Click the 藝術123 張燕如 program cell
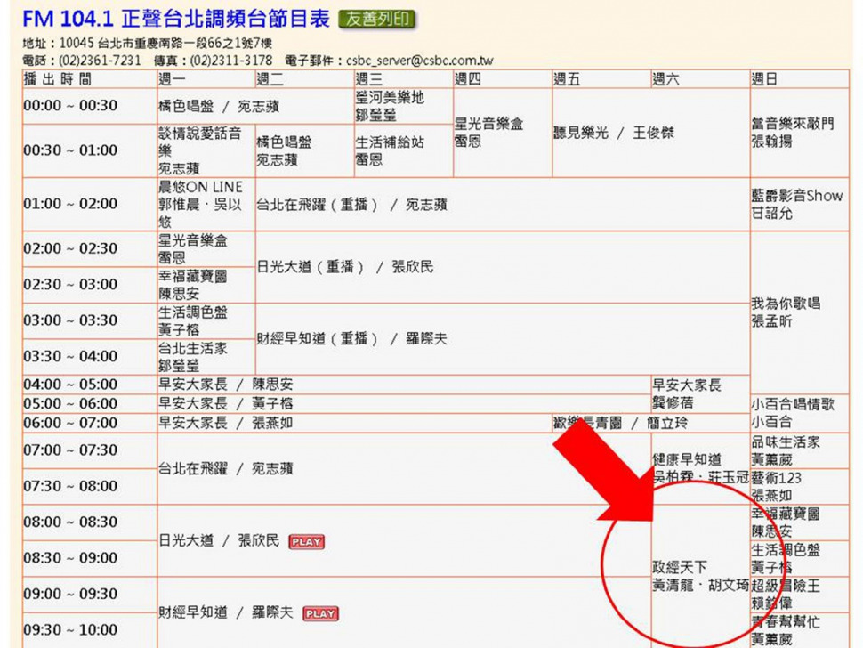The image size is (863, 648). click(x=800, y=486)
